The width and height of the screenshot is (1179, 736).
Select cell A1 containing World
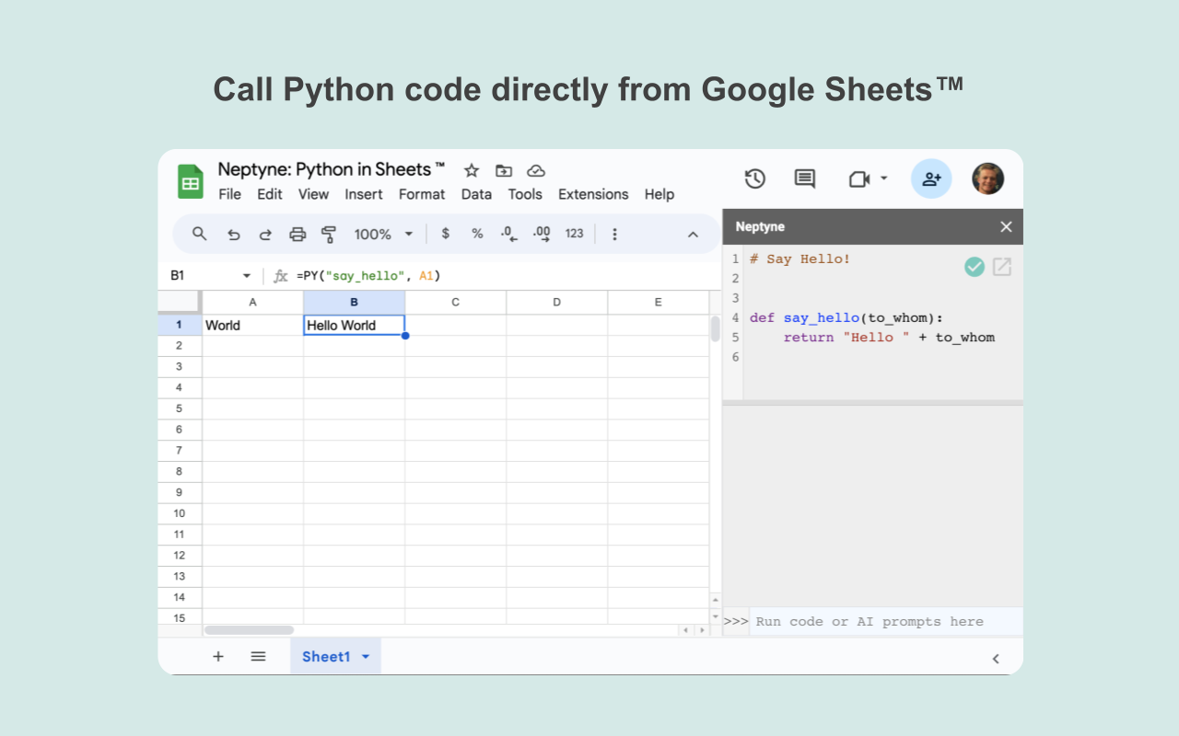(252, 325)
